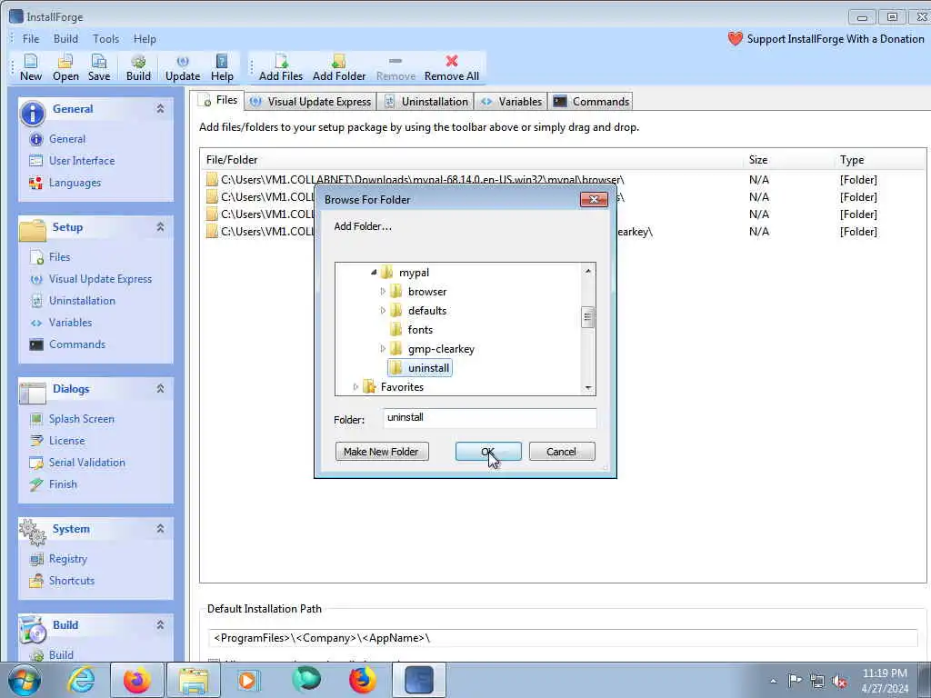Collapse the General sidebar section
Viewport: 931px width, 698px height.
(x=160, y=109)
